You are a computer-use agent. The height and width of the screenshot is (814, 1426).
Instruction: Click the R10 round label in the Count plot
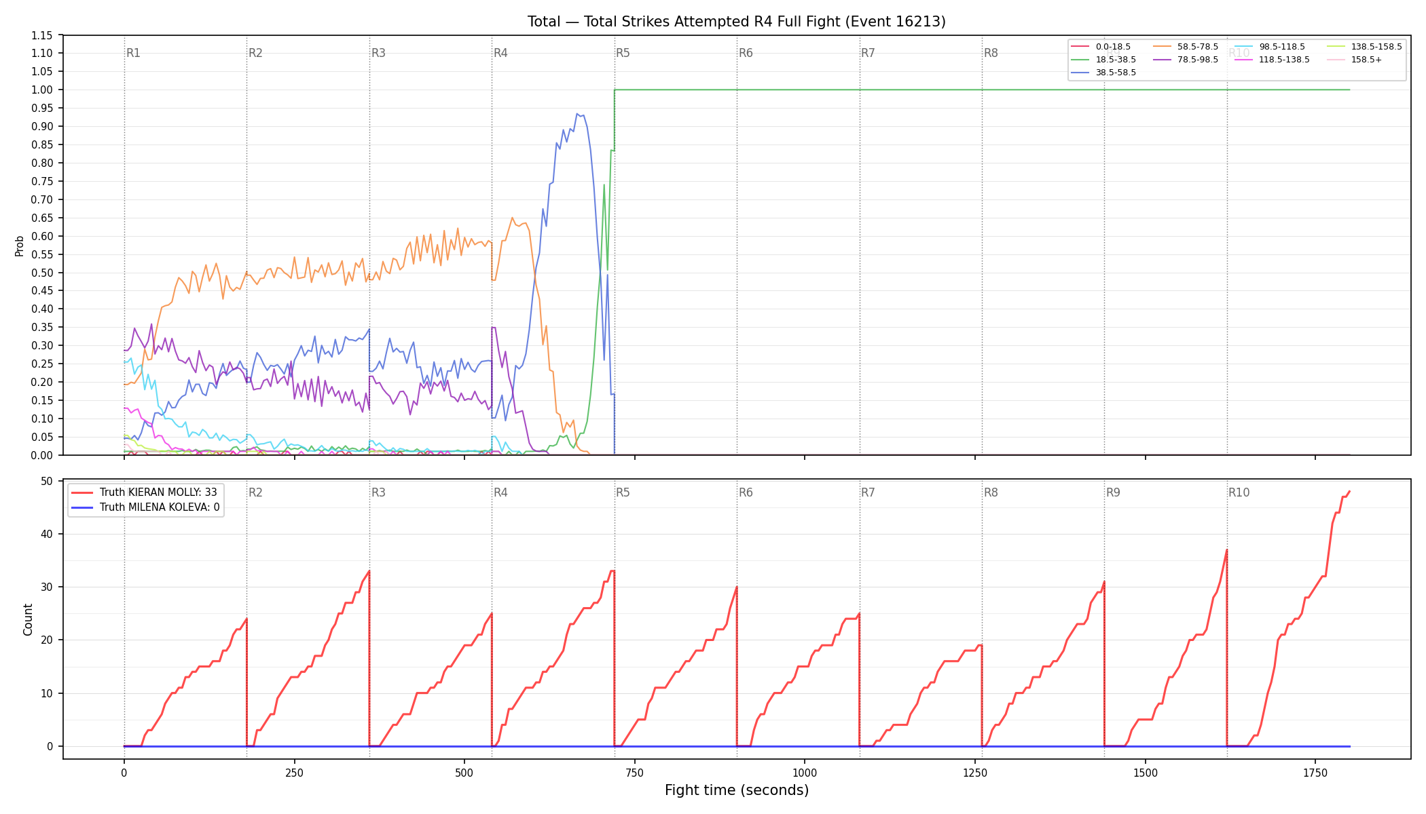click(1239, 492)
